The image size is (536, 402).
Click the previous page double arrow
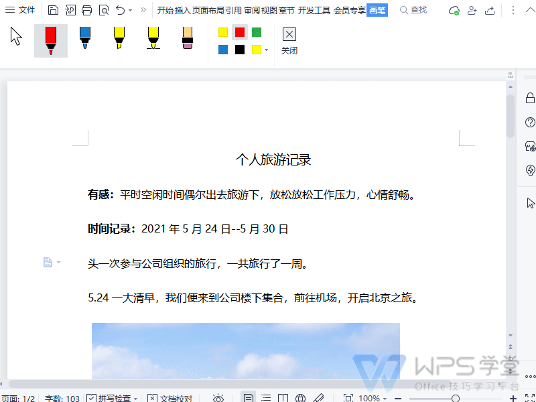click(x=511, y=346)
